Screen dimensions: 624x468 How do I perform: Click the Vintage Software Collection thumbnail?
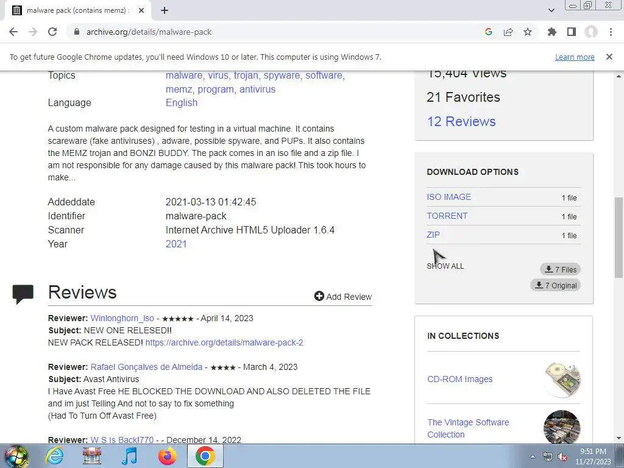pos(561,427)
